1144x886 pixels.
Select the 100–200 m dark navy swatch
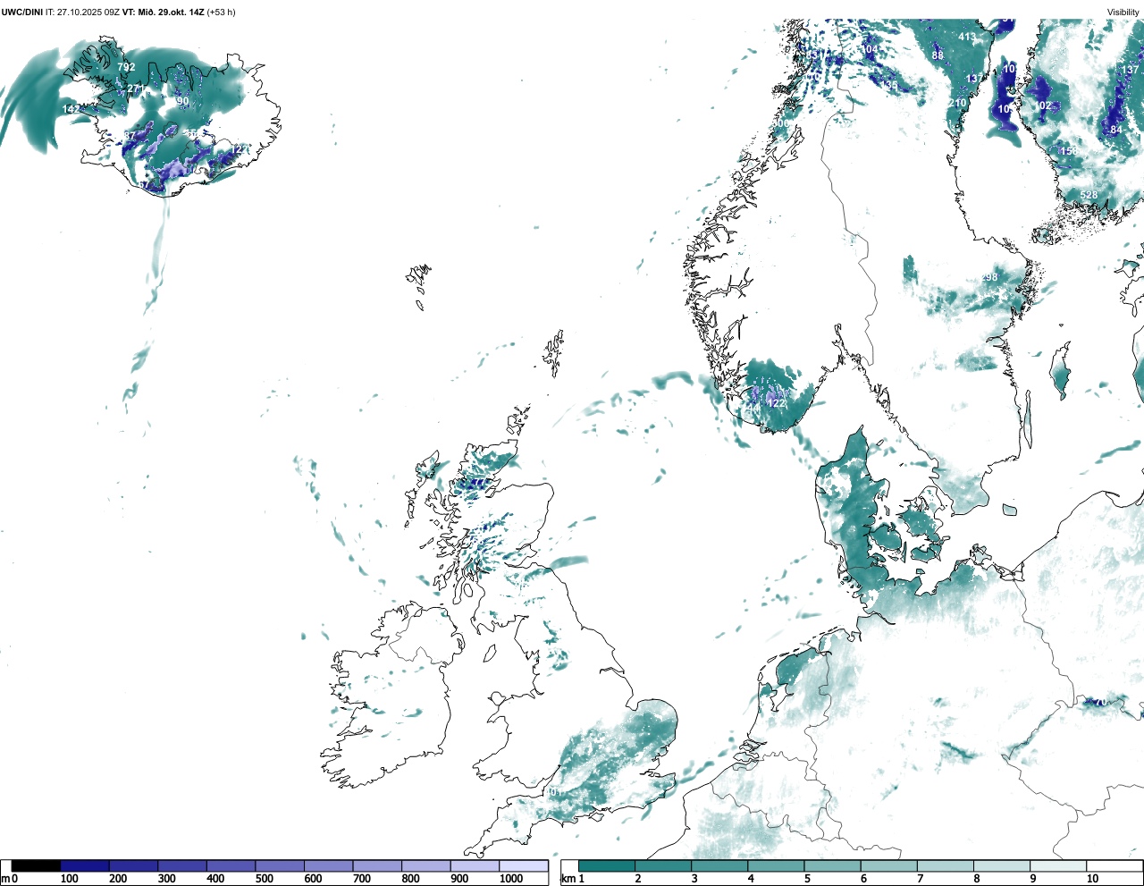coord(85,865)
